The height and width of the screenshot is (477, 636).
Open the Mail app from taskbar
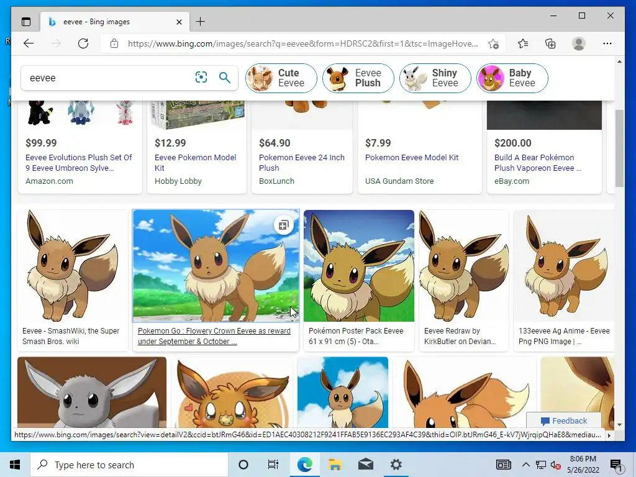tap(365, 465)
